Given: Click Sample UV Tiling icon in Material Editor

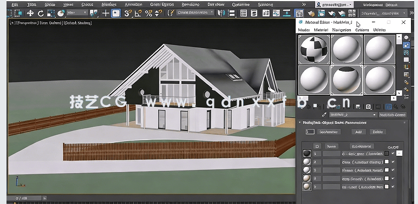Looking at the screenshot, I should tap(406, 60).
